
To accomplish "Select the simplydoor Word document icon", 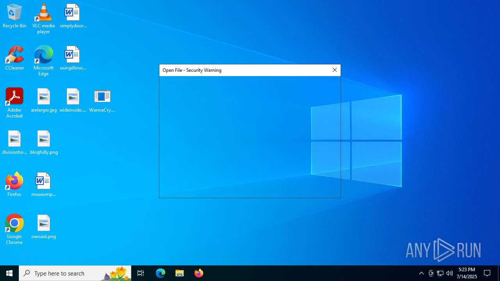I will tap(73, 16).
